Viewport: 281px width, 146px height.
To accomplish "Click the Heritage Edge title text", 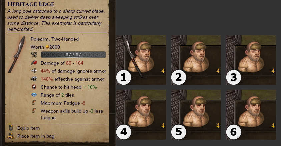I will (31, 4).
